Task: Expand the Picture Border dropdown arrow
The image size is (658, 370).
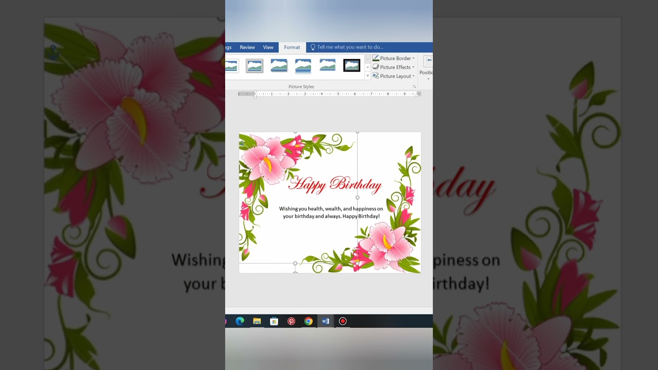Action: point(413,58)
